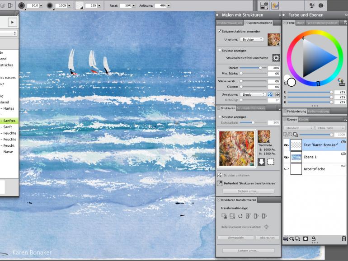This screenshot has width=348, height=261.
Task: Click the brush-with-check icon in the top toolbar
Action: pyautogui.click(x=312, y=5)
